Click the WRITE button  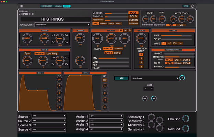[x=186, y=6]
